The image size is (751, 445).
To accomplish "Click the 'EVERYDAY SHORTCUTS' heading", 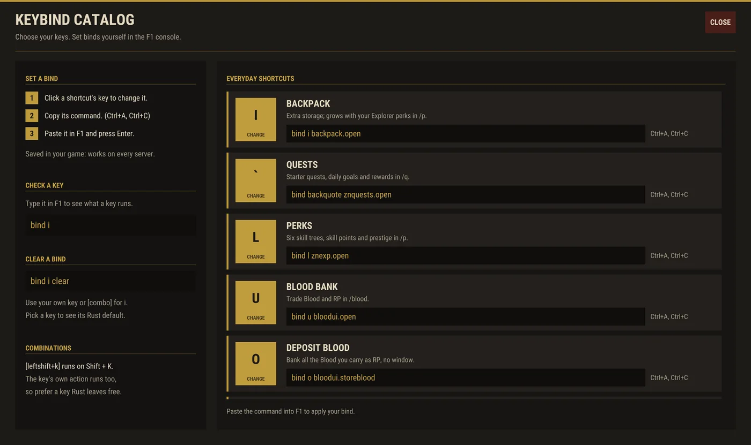I will click(260, 79).
